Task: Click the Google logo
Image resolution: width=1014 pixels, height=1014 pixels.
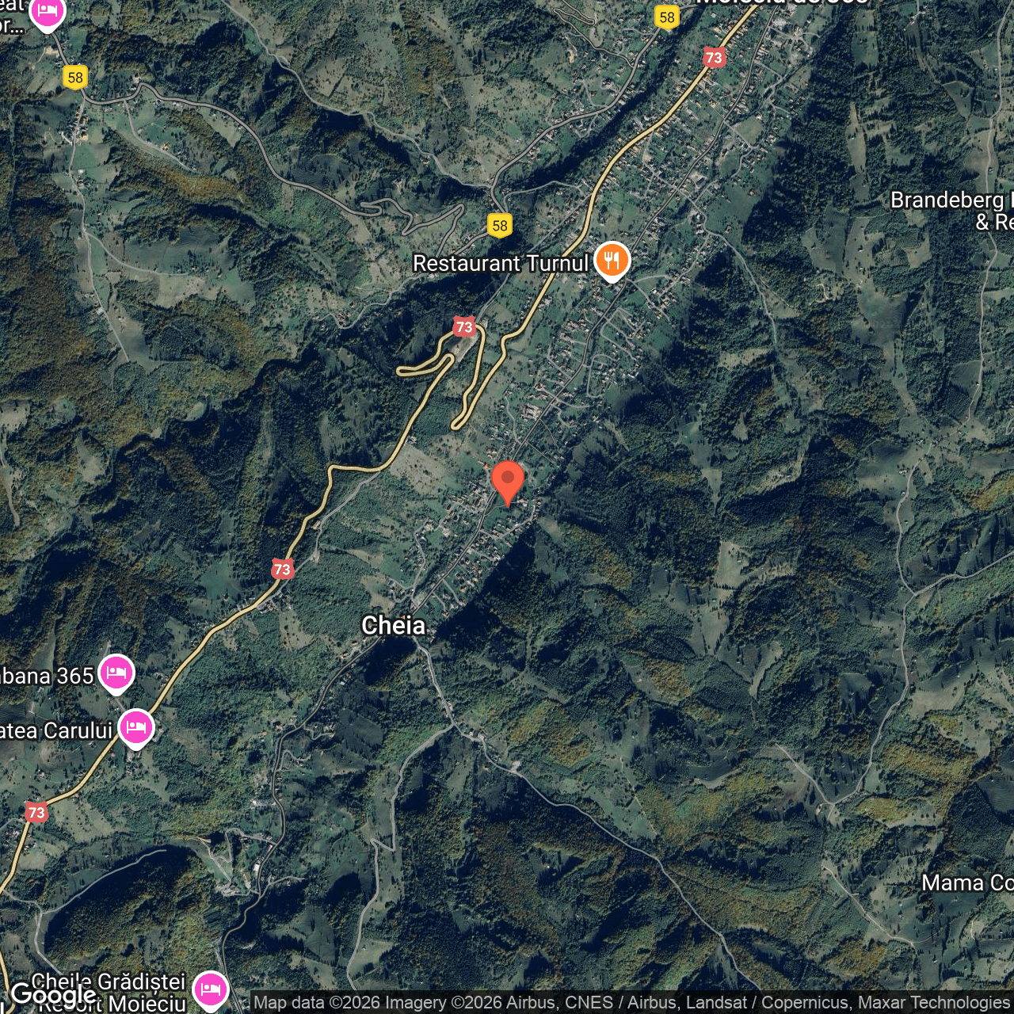Action: 53,994
